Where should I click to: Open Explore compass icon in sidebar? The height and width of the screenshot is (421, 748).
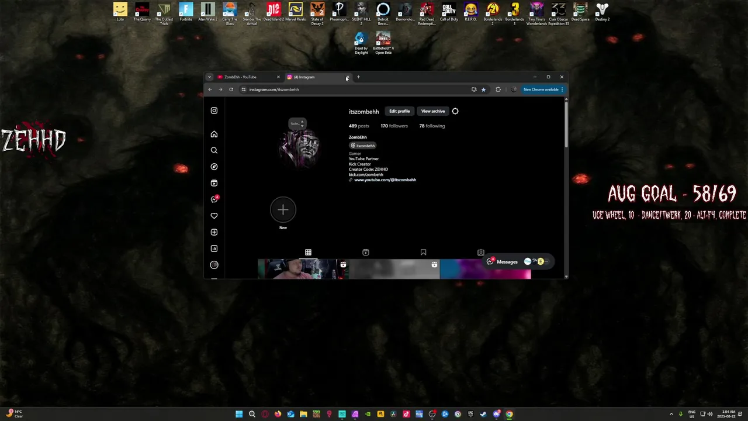tap(214, 167)
